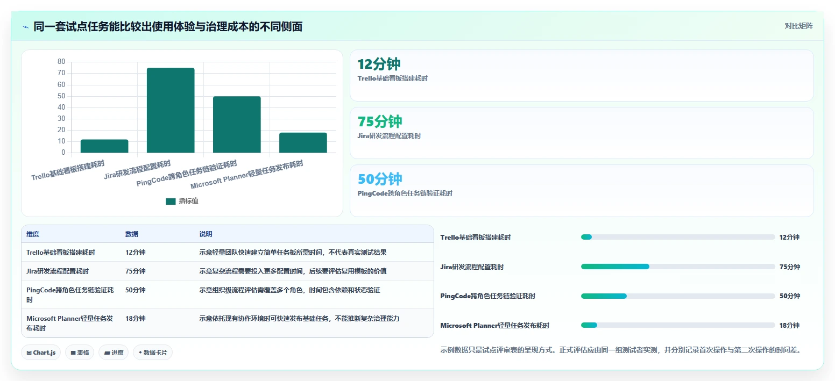Click the Chart.js tag chip
835x381 pixels.
click(41, 353)
